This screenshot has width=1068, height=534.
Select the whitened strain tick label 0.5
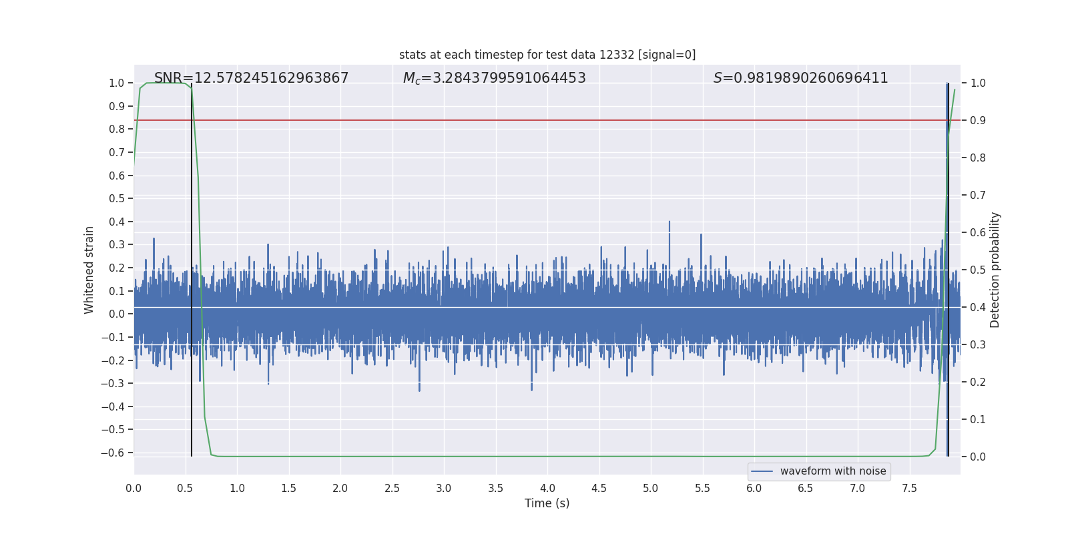point(117,199)
